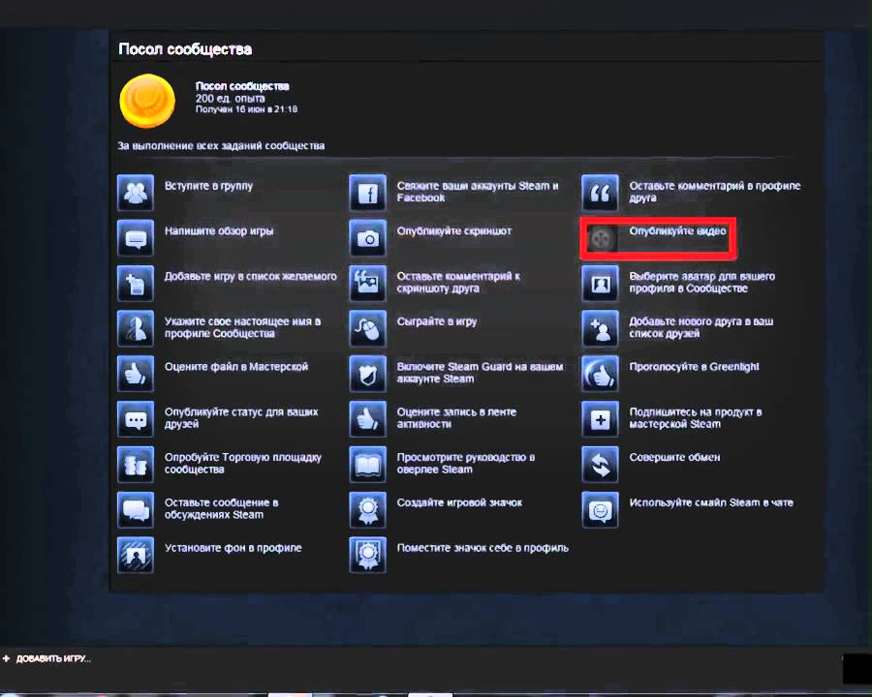The image size is (872, 697).
Task: Click the 'Посол сообщества' page heading
Action: (x=185, y=49)
